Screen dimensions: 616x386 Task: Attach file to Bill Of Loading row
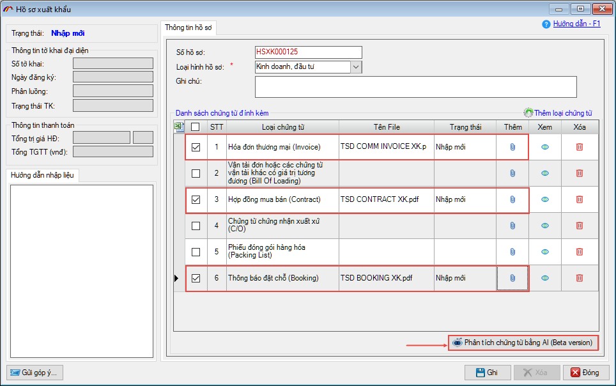coord(512,173)
